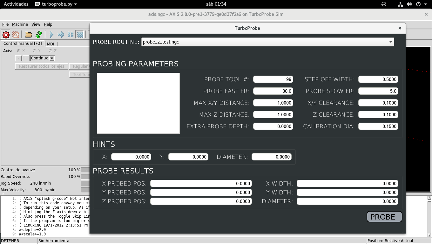Open the system power icon in top bar

pyautogui.click(x=418, y=4)
